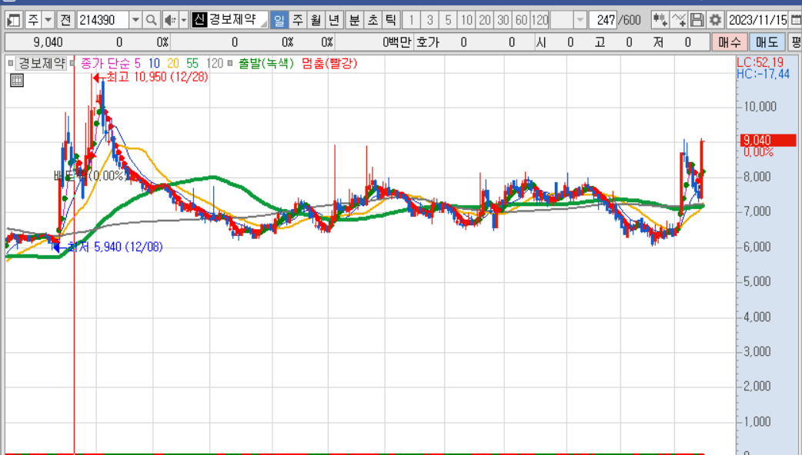Expand the stock code history dropdown

135,21
